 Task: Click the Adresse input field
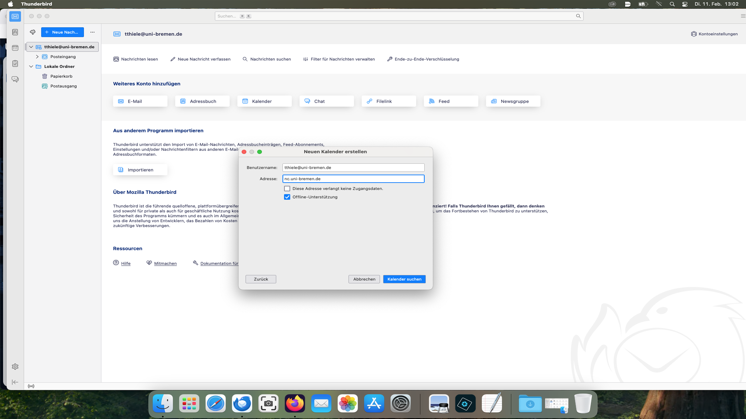353,179
